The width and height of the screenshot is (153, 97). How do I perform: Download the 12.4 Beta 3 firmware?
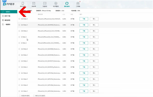point(84,55)
